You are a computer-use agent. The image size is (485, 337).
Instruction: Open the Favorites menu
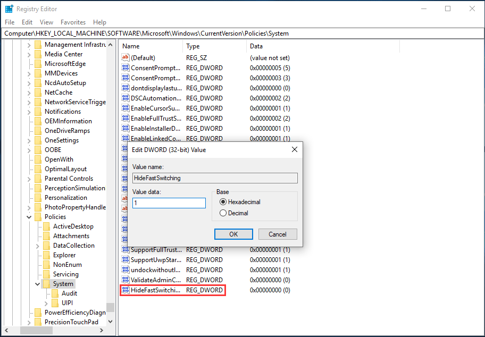click(x=73, y=22)
